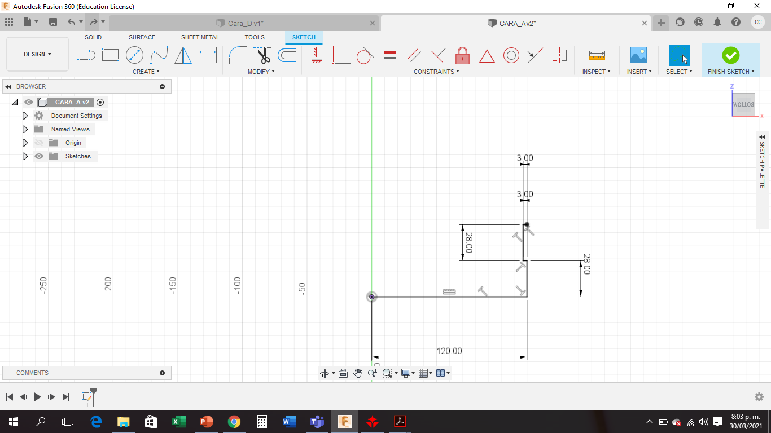771x433 pixels.
Task: Toggle visibility of Sketches folder
Action: point(39,156)
